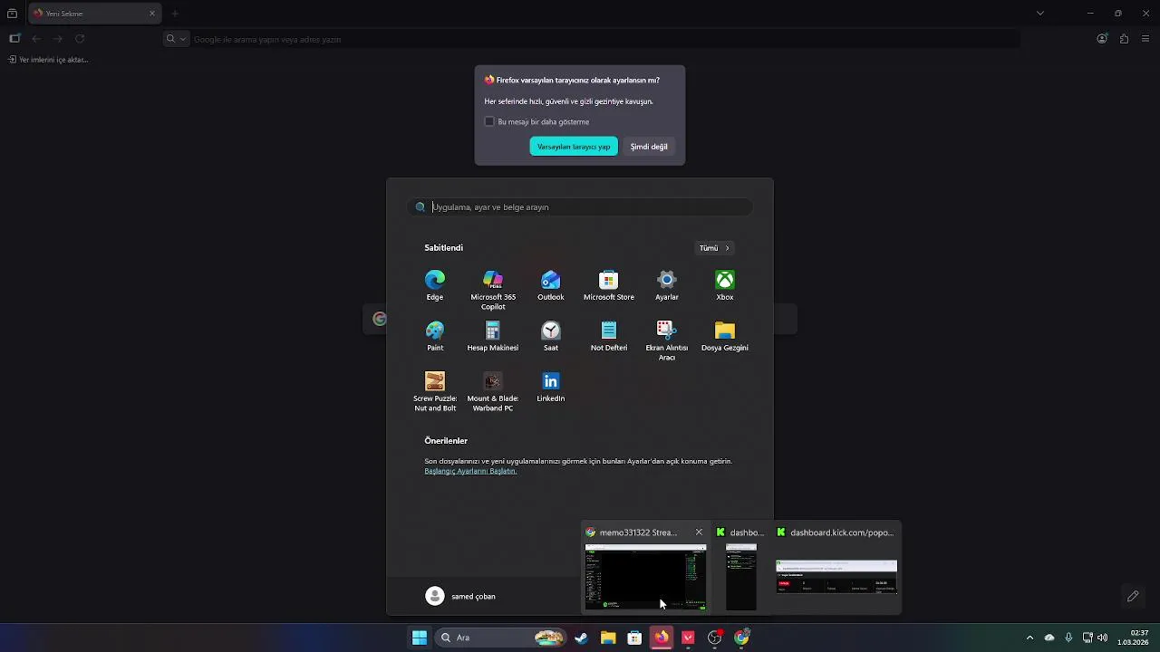Launch Screw Puzzle: Nut and Bolt
Screen dimensions: 1160x652
435,391
